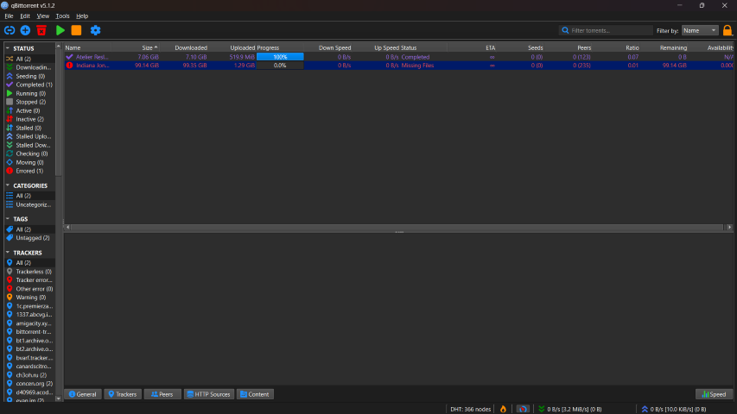Focus the Filter torrents search field

pos(606,30)
